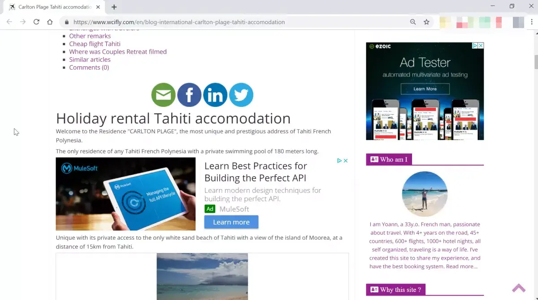Share article via the green email icon
This screenshot has height=300, width=538.
click(x=163, y=95)
